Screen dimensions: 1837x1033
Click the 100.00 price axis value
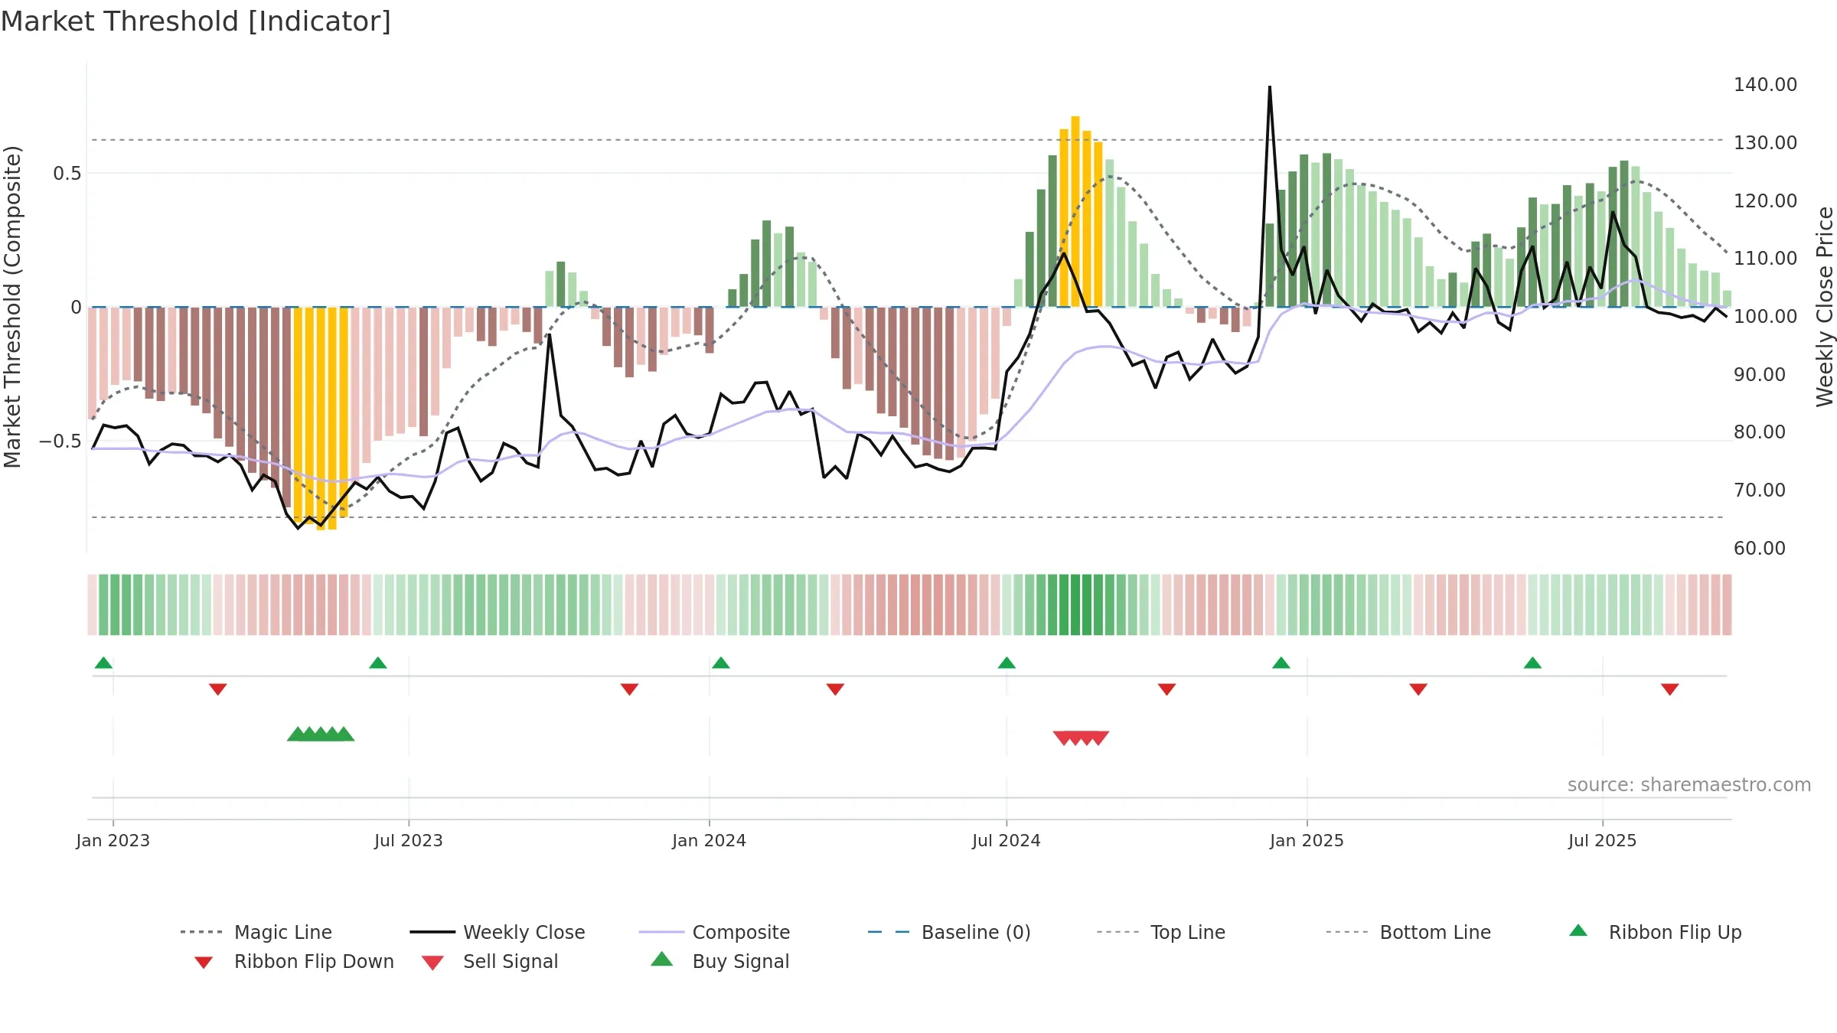click(1765, 316)
